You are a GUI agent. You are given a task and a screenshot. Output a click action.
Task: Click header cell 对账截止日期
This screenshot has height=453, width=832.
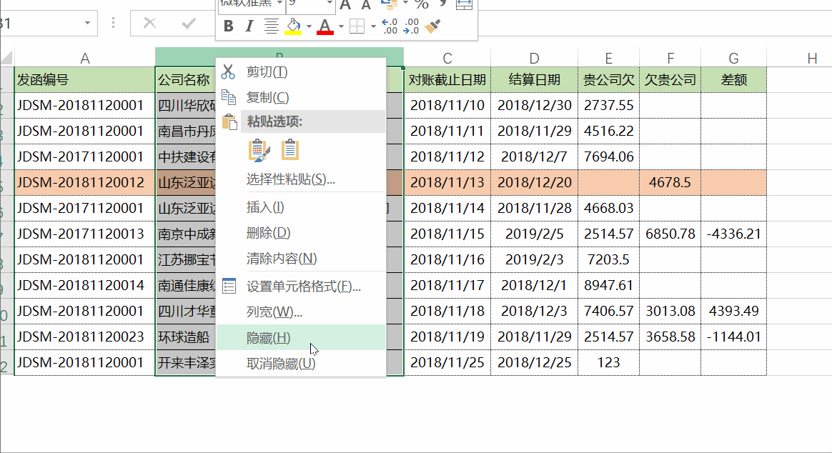pyautogui.click(x=447, y=80)
